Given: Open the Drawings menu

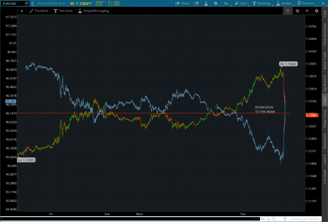Looking at the screenshot, I should point(261,3).
